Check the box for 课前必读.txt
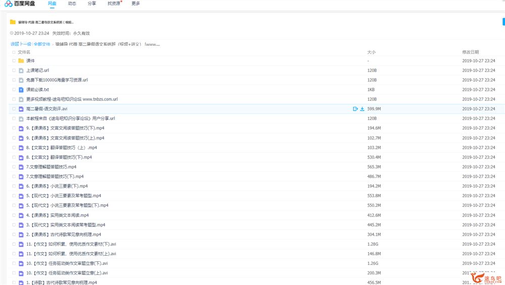Image resolution: width=505 pixels, height=285 pixels. point(14,89)
